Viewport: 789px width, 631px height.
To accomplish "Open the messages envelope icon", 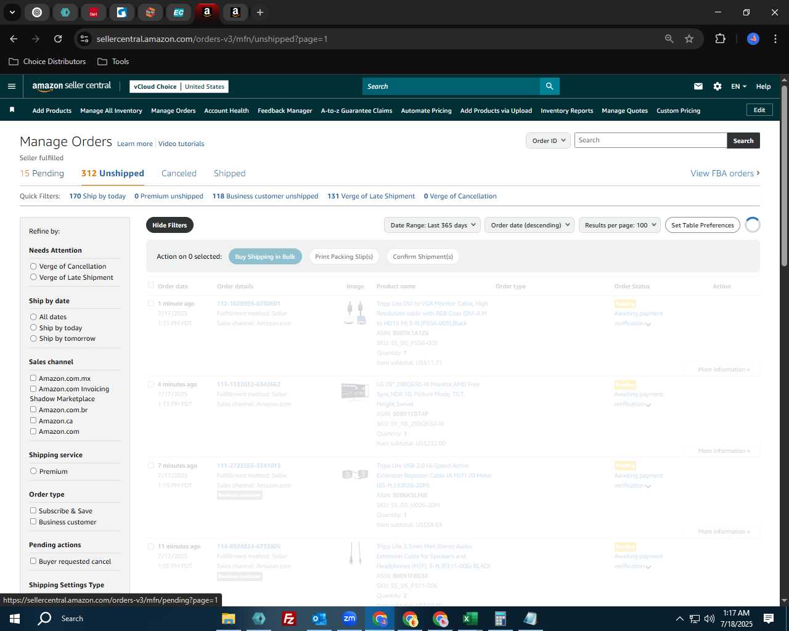I will (698, 86).
